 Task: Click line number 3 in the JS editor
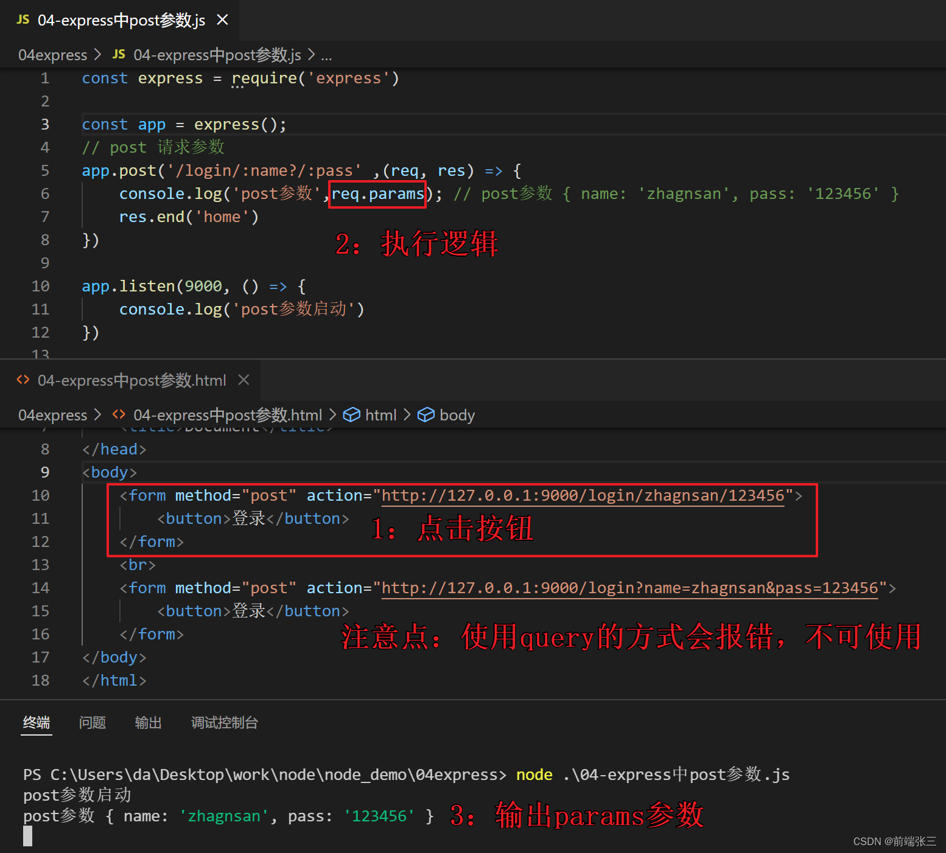click(x=45, y=125)
